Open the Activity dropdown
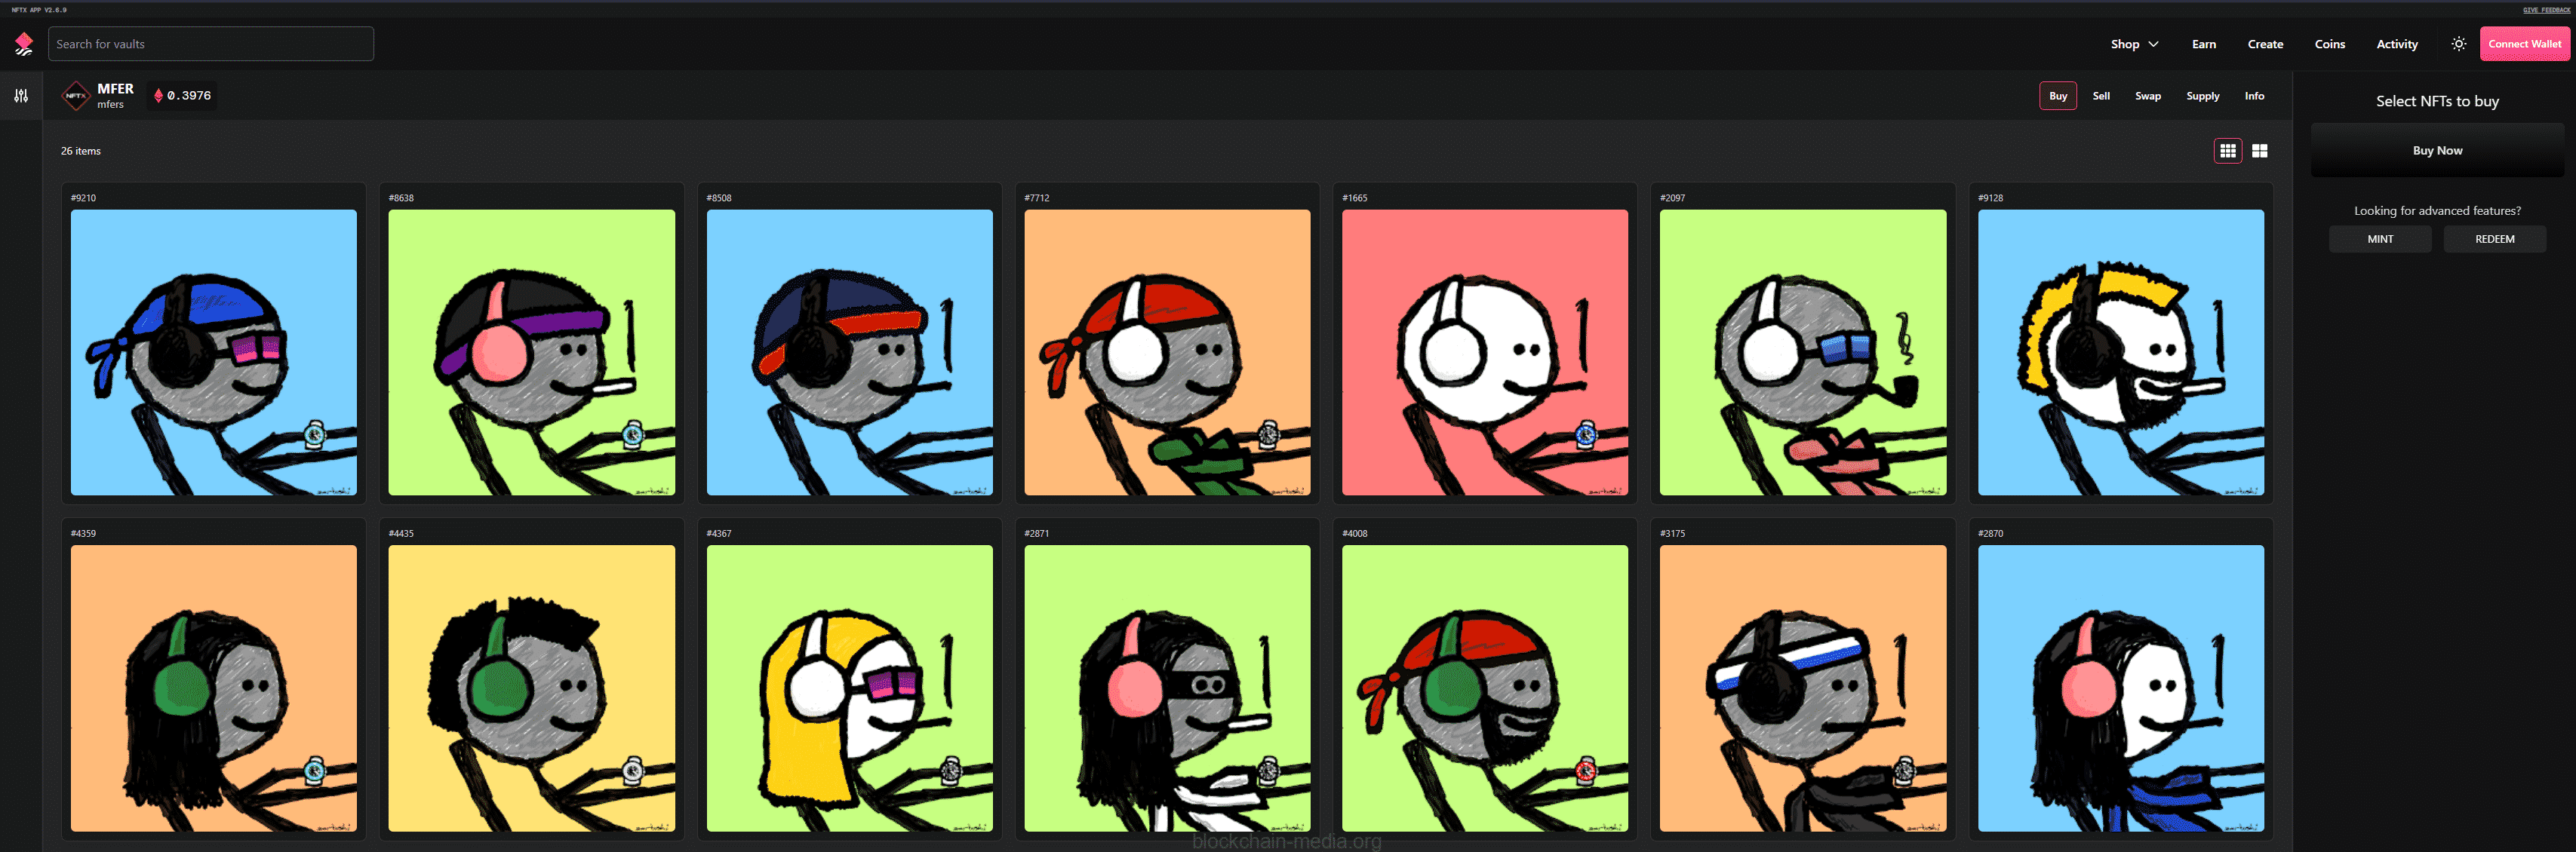 point(2397,44)
